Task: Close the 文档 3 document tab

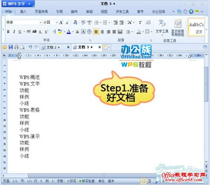Action: pos(100,47)
